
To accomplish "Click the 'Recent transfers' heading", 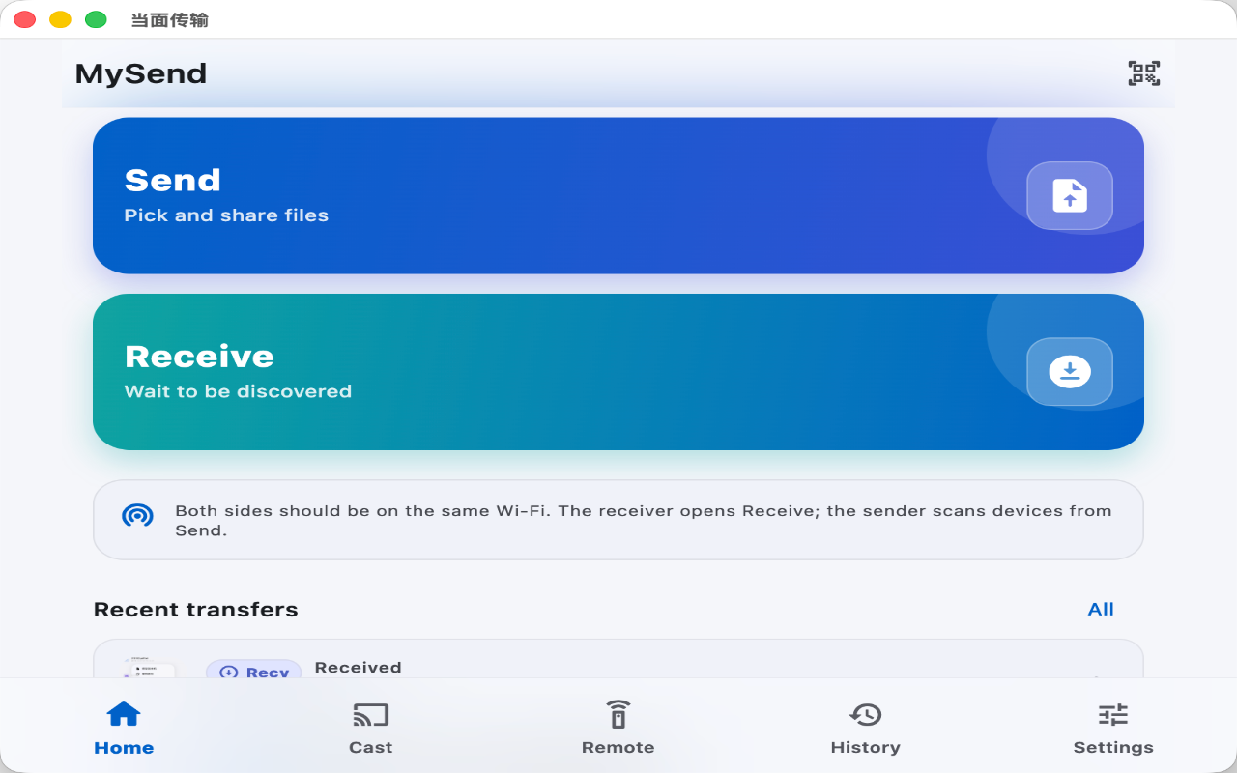I will (195, 610).
